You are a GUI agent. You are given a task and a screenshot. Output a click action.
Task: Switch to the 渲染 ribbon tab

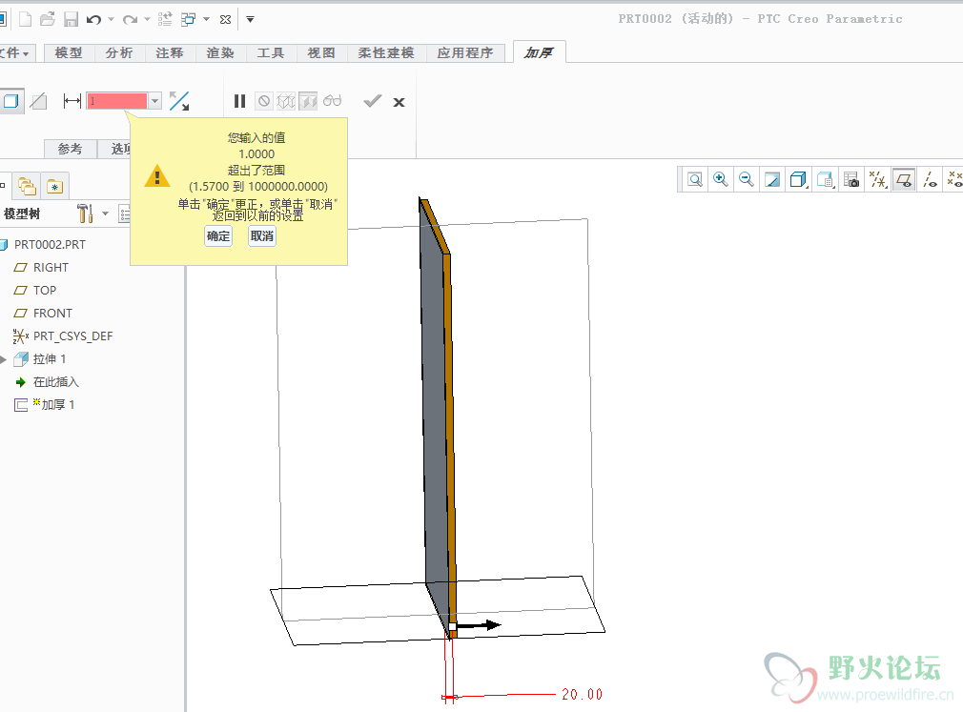[x=220, y=53]
